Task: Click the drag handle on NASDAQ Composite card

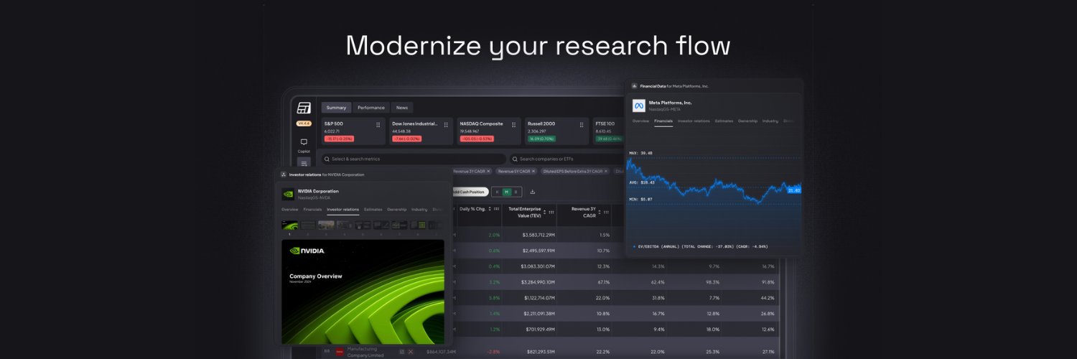Action: pos(514,124)
